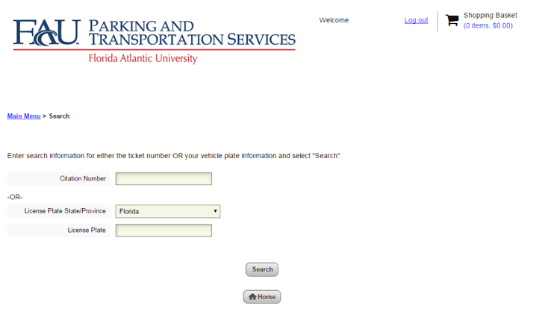The image size is (542, 332).
Task: Open the License Plate State/Province dropdown
Action: pos(168,211)
